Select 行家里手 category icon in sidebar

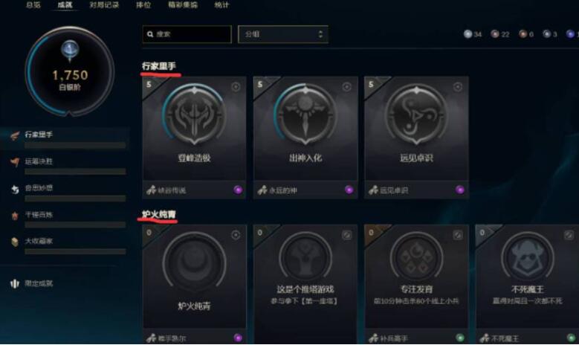click(x=14, y=135)
